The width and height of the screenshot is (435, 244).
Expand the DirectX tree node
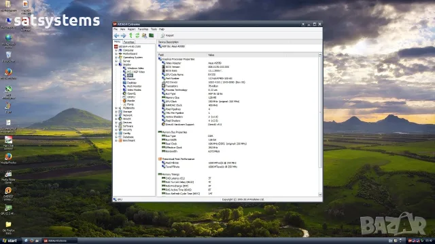click(116, 119)
